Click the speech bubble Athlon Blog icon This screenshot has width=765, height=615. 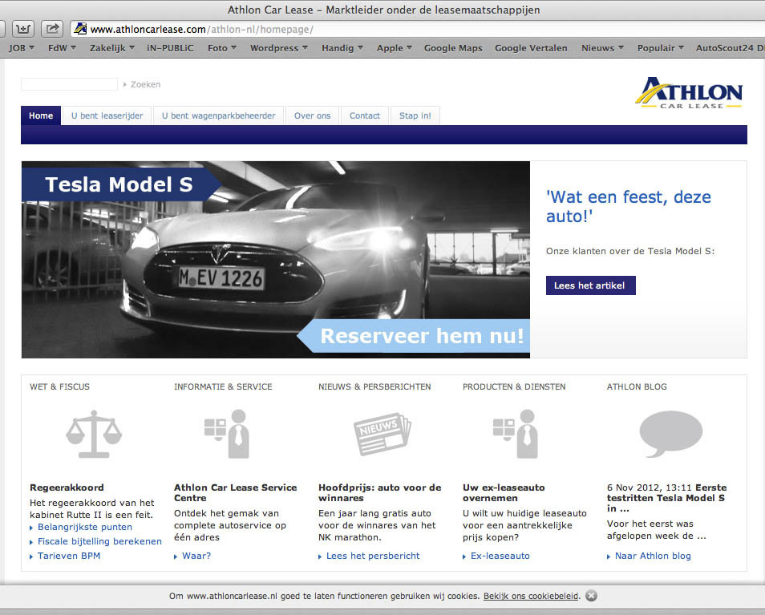click(x=671, y=434)
